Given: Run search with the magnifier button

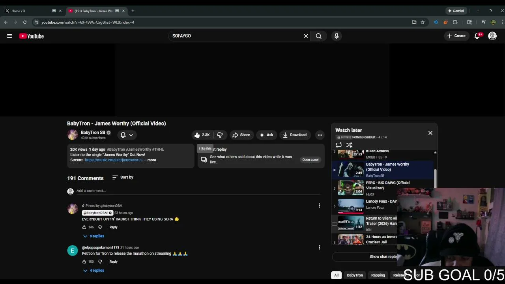Looking at the screenshot, I should [318, 36].
